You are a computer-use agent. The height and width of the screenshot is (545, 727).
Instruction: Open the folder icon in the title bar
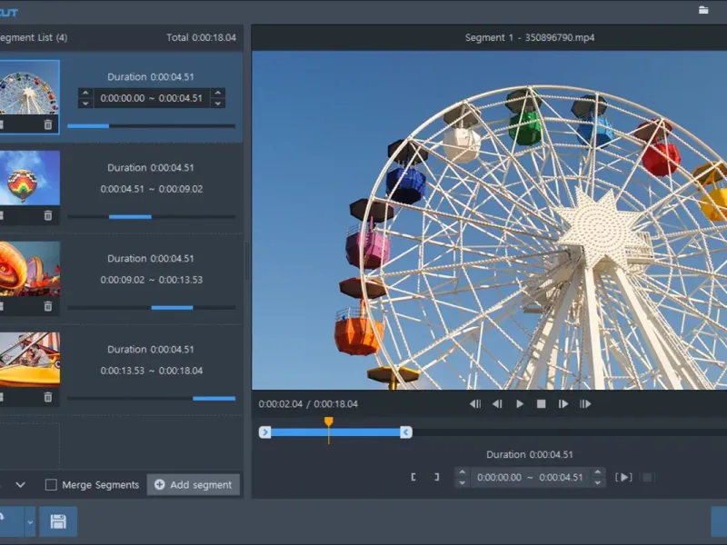tap(702, 10)
